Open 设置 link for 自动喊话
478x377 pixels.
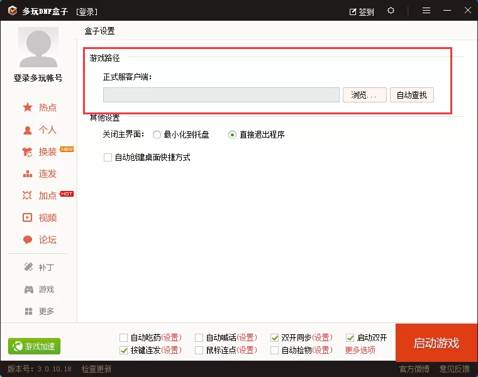tap(247, 337)
